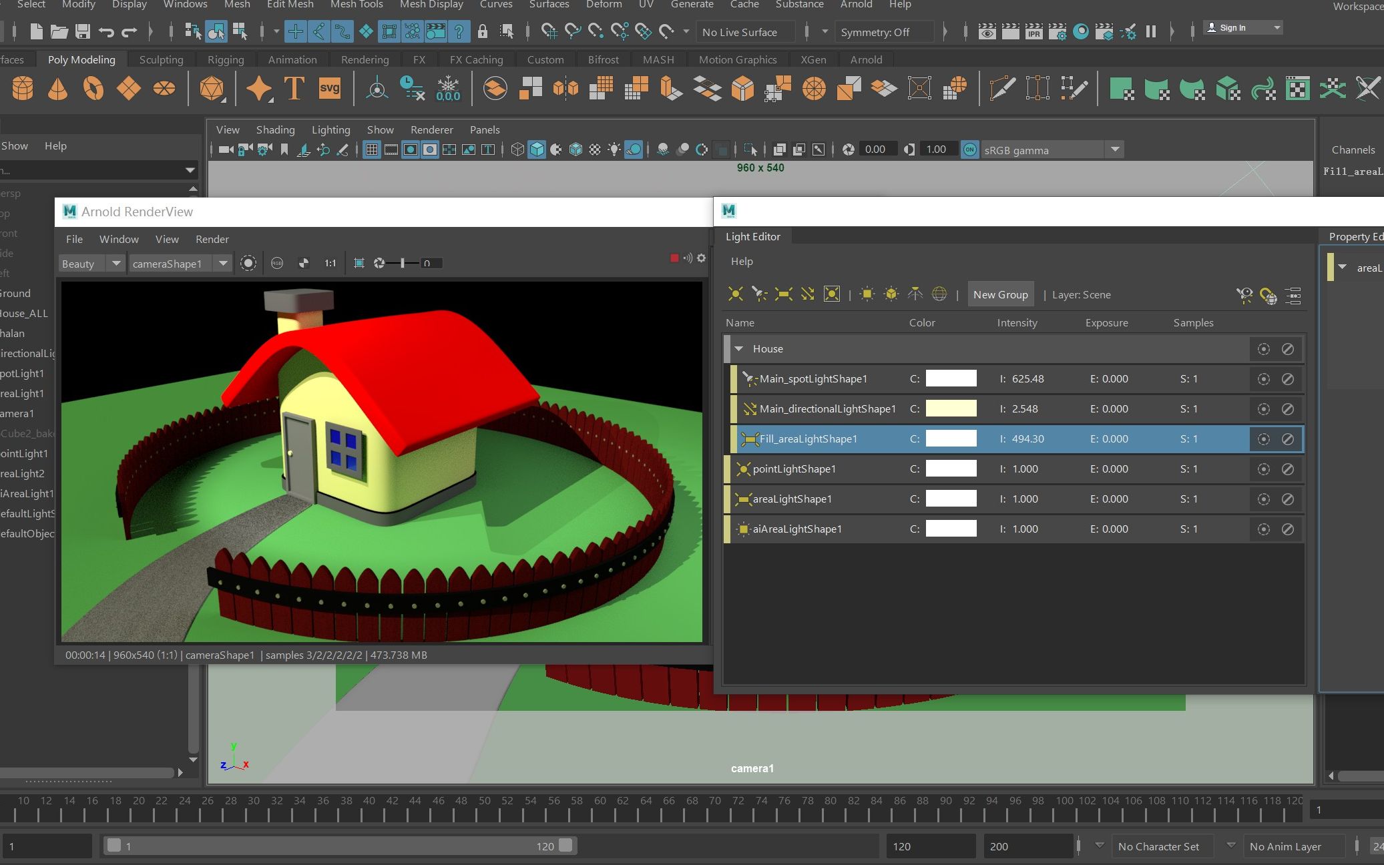Switch to the Rigging shelf tab
The image size is (1384, 865).
pyautogui.click(x=225, y=59)
